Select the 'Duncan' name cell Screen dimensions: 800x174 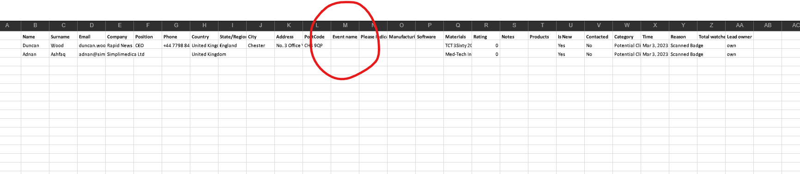coord(35,45)
